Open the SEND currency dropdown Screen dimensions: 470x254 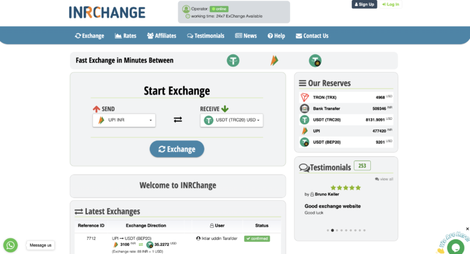124,120
